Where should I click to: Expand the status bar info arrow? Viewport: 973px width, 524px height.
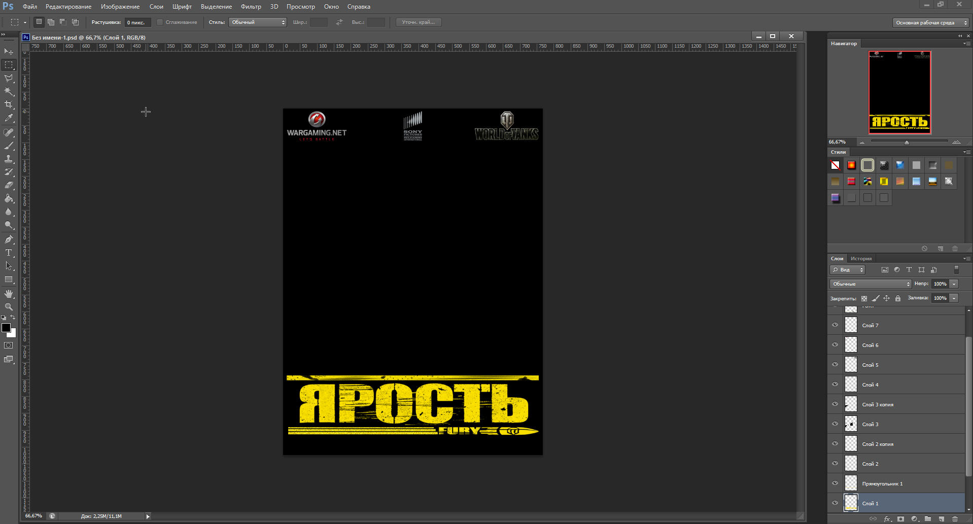(x=148, y=516)
